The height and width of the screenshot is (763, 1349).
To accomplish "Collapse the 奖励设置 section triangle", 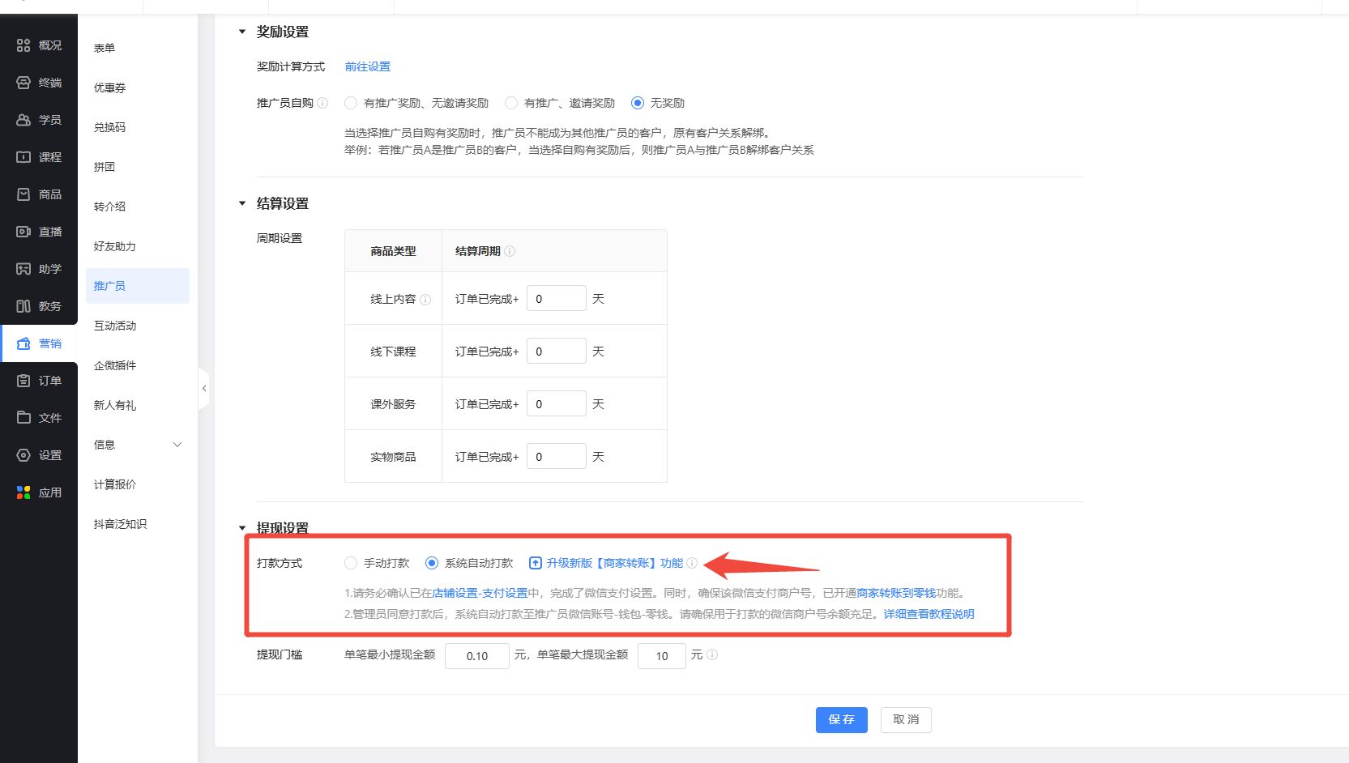I will (x=242, y=32).
